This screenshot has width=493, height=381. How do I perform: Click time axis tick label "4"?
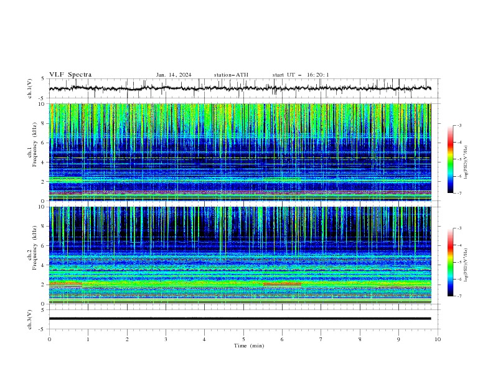205,339
